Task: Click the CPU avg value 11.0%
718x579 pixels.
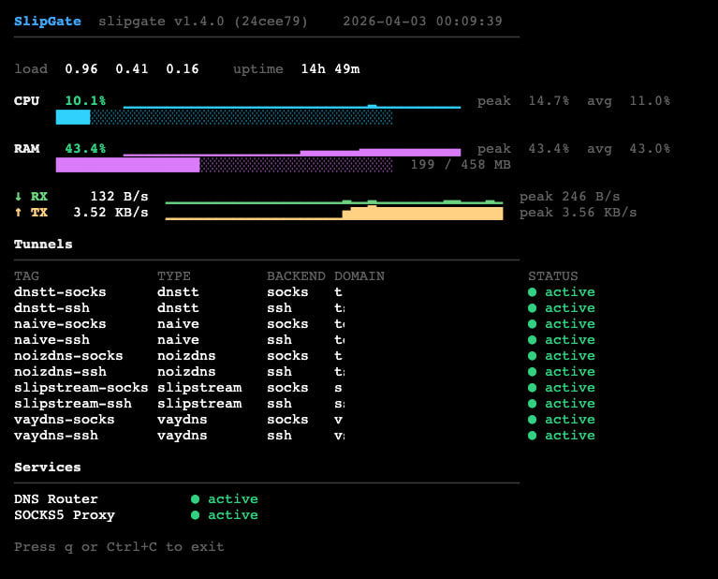Action: click(x=650, y=101)
